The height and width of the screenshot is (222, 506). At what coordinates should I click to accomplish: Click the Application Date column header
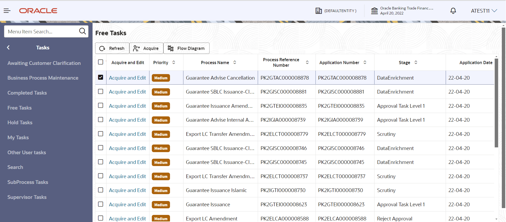[476, 63]
